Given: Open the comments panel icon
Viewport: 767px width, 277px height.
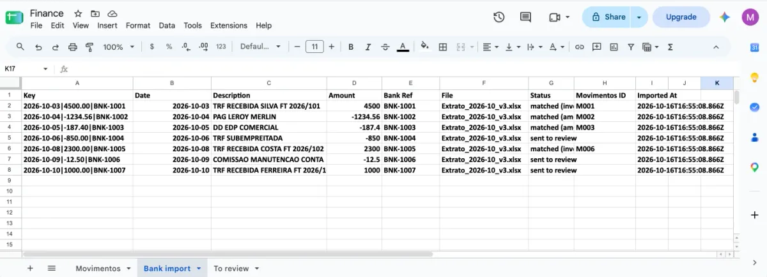Looking at the screenshot, I should [x=525, y=17].
